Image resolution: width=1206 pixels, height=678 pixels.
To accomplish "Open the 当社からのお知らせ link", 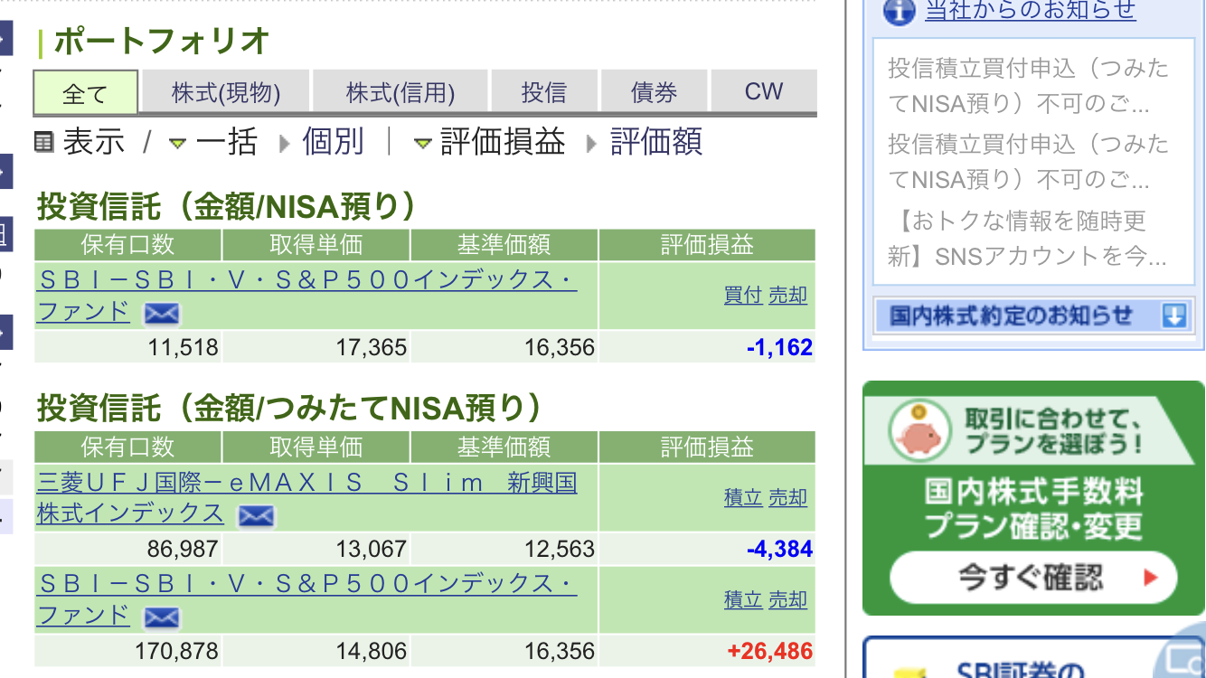I will [1031, 11].
